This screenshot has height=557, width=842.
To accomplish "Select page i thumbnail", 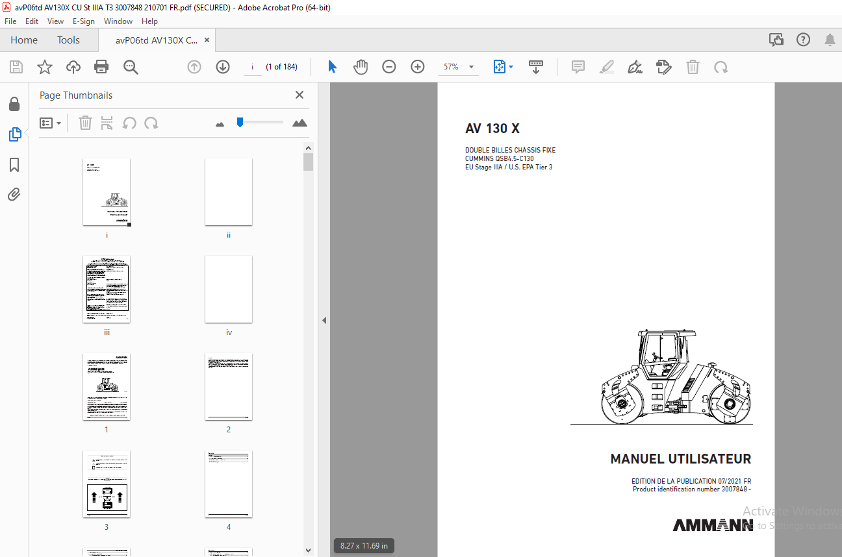I will pyautogui.click(x=107, y=192).
